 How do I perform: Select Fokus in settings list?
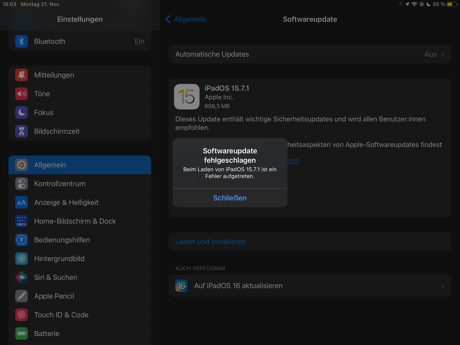80,112
